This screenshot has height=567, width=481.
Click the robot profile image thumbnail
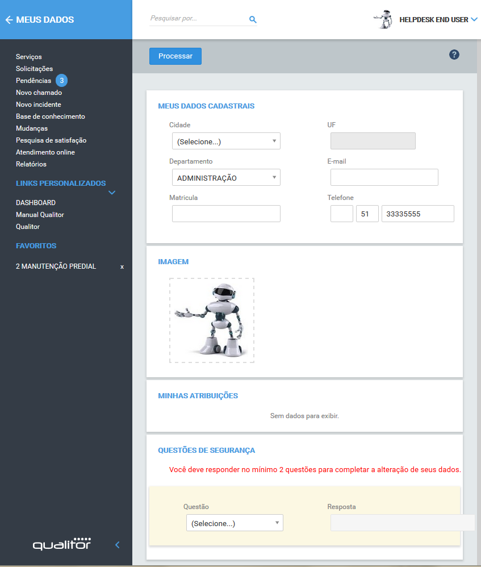[x=211, y=320]
